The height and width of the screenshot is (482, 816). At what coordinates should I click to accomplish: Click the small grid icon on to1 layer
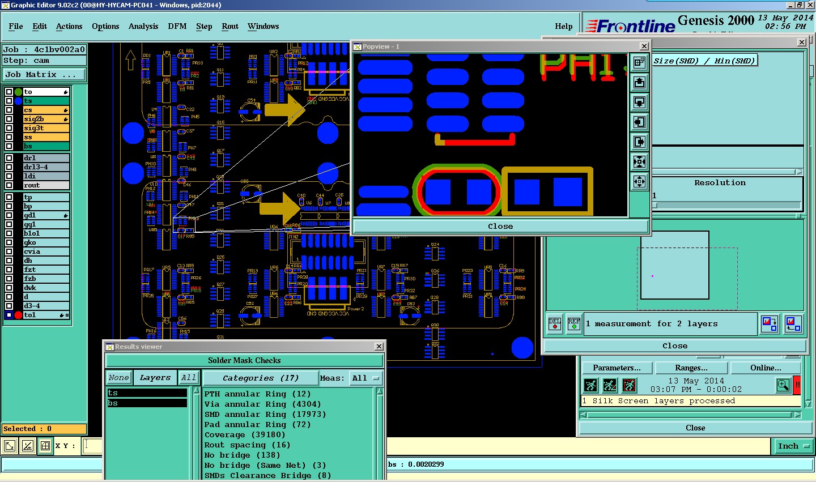[67, 315]
